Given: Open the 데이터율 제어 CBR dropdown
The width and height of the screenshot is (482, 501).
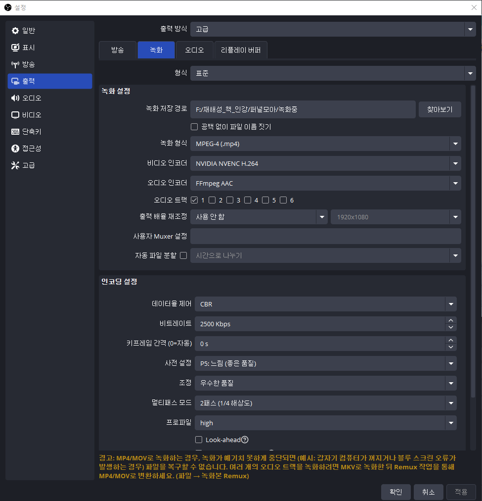Looking at the screenshot, I should point(326,304).
